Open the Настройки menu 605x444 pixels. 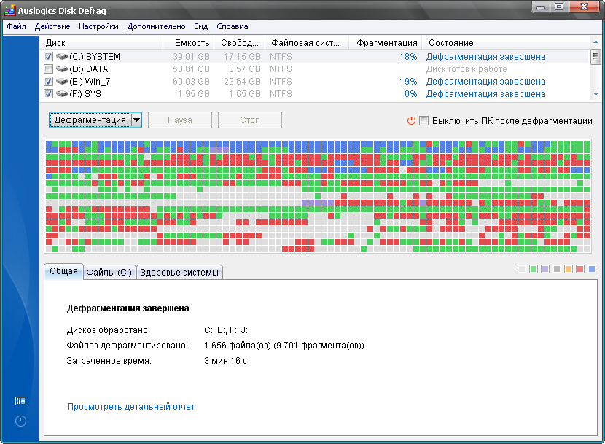coord(98,26)
